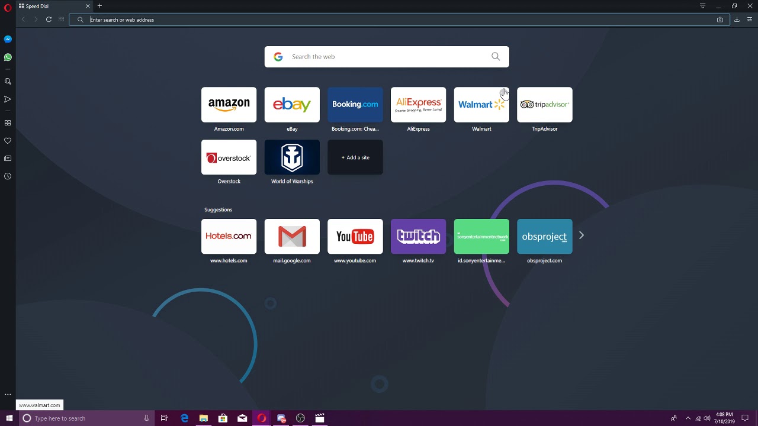Open the clapperboard app on the taskbar
Viewport: 758px width, 426px height.
coord(320,418)
